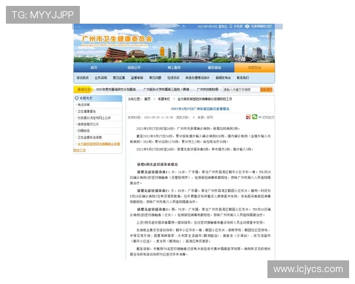Open the 卫生监督执法信息 sidebar link
Viewport: 355px width, 284px height.
point(89,137)
